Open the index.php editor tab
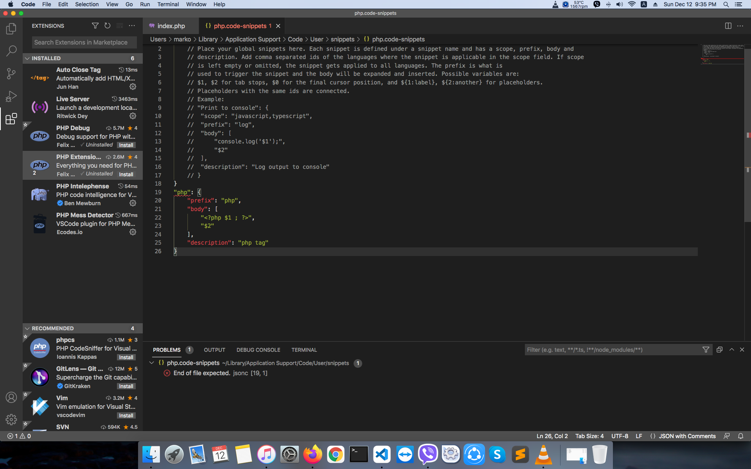Image resolution: width=751 pixels, height=469 pixels. 171,25
